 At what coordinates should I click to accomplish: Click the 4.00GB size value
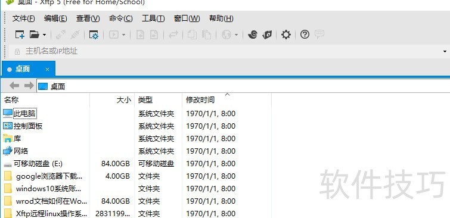point(117,176)
